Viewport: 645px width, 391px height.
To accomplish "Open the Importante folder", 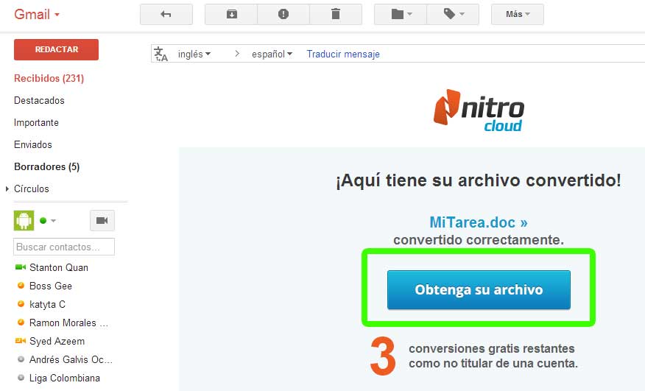I will click(x=36, y=123).
